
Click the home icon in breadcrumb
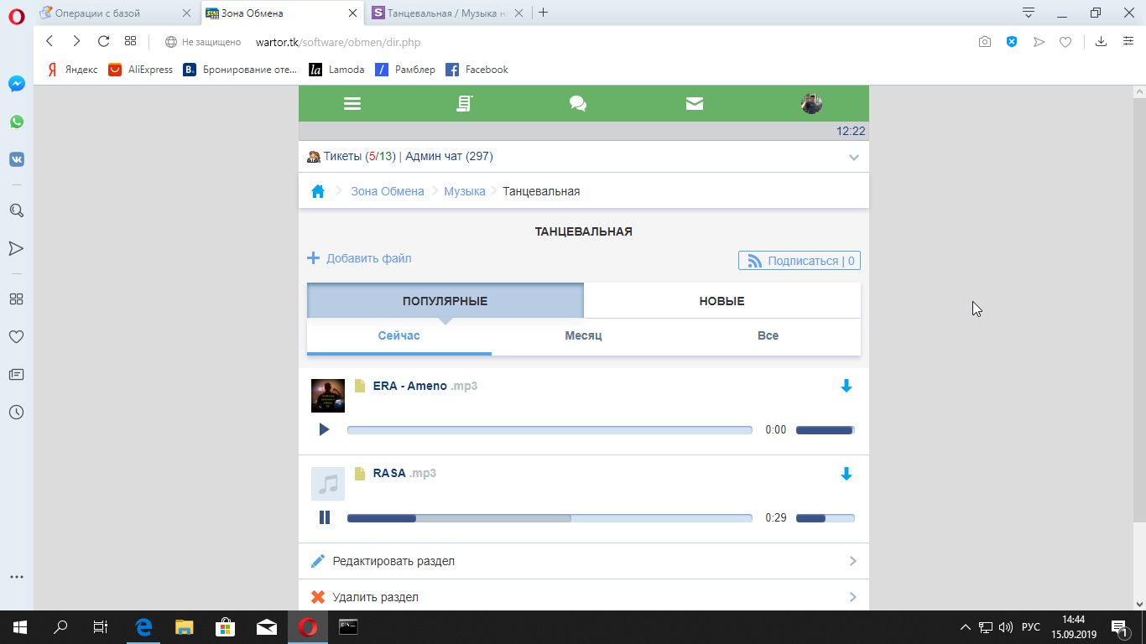click(318, 191)
